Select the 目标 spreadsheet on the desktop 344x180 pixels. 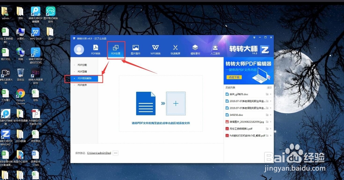(x=35, y=95)
